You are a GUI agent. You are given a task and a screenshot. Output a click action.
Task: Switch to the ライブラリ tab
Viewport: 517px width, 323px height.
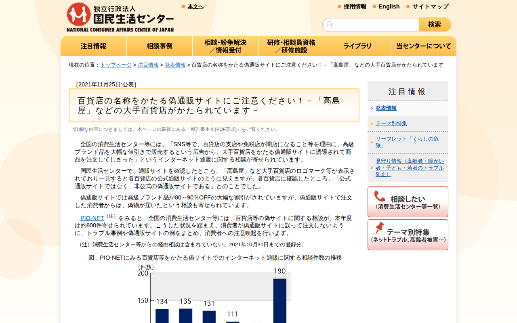(x=357, y=46)
